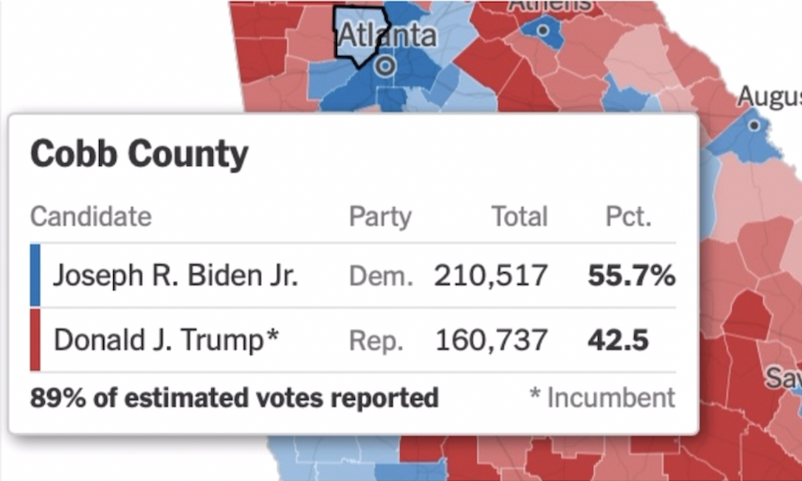
Task: Click the Cobb County tooltip title
Action: click(x=139, y=155)
